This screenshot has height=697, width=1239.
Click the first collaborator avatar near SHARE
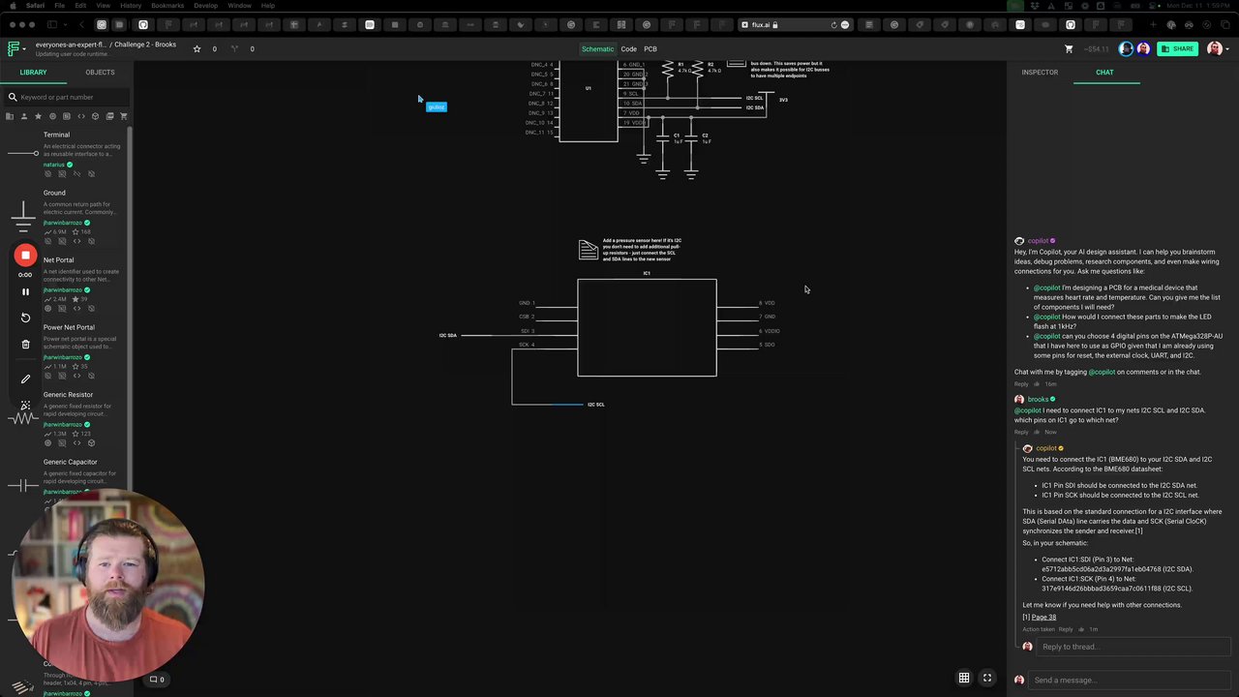[x=1126, y=48]
